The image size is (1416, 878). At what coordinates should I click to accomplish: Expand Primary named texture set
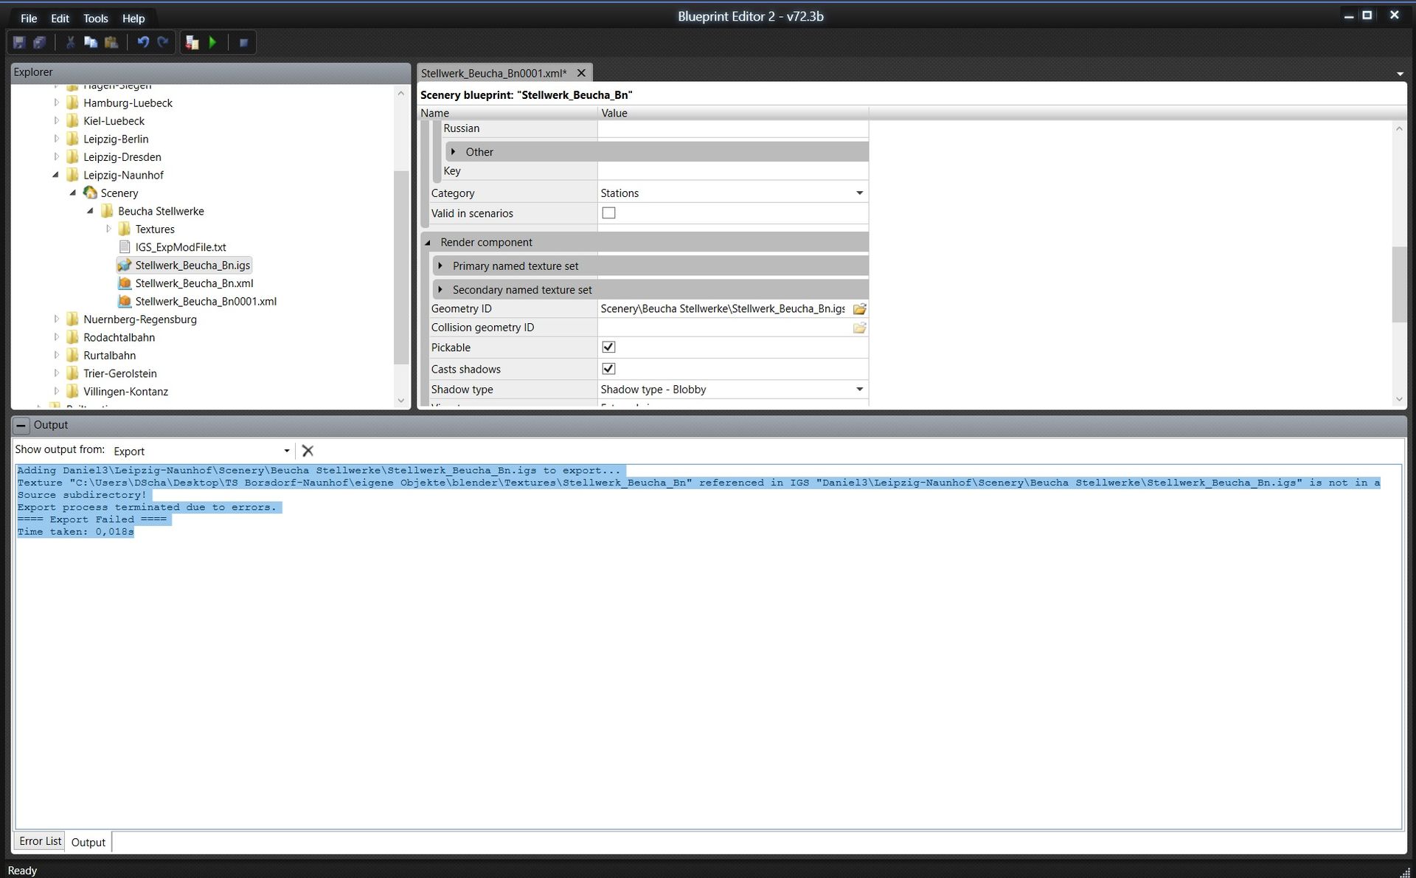[440, 266]
